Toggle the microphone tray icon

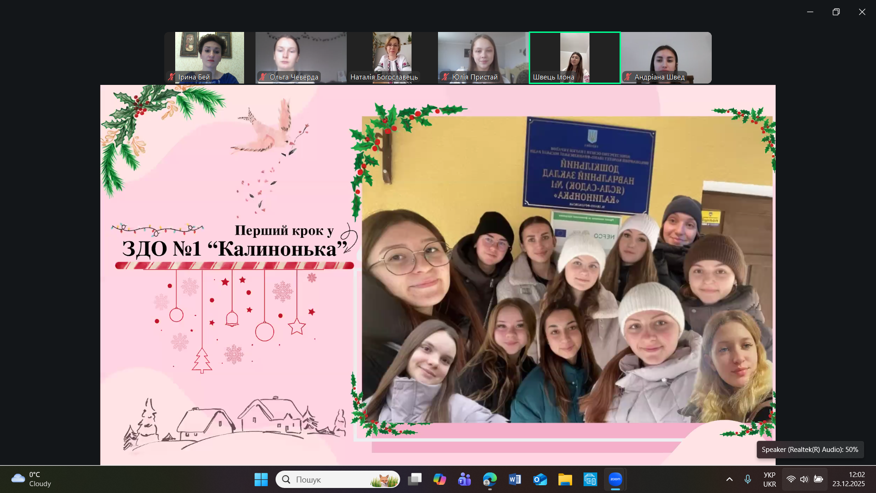point(747,479)
